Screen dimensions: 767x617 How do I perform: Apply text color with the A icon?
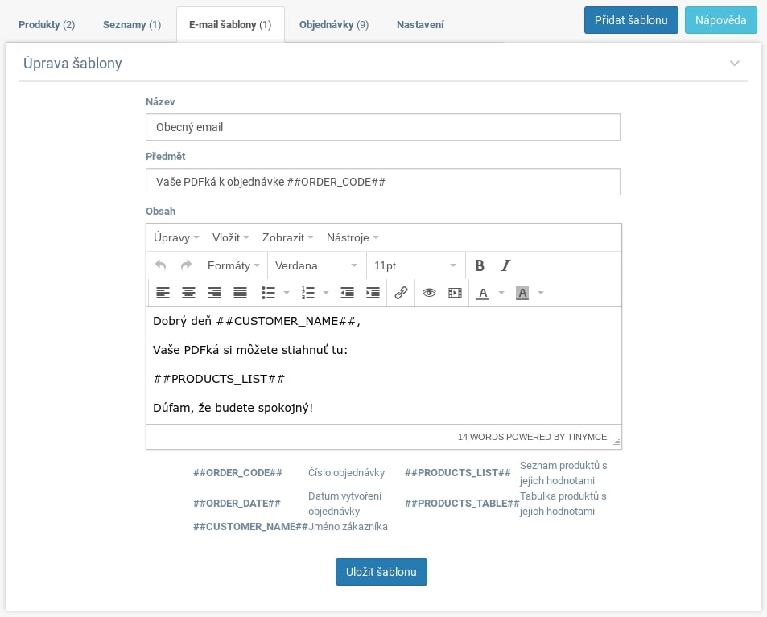pos(483,293)
